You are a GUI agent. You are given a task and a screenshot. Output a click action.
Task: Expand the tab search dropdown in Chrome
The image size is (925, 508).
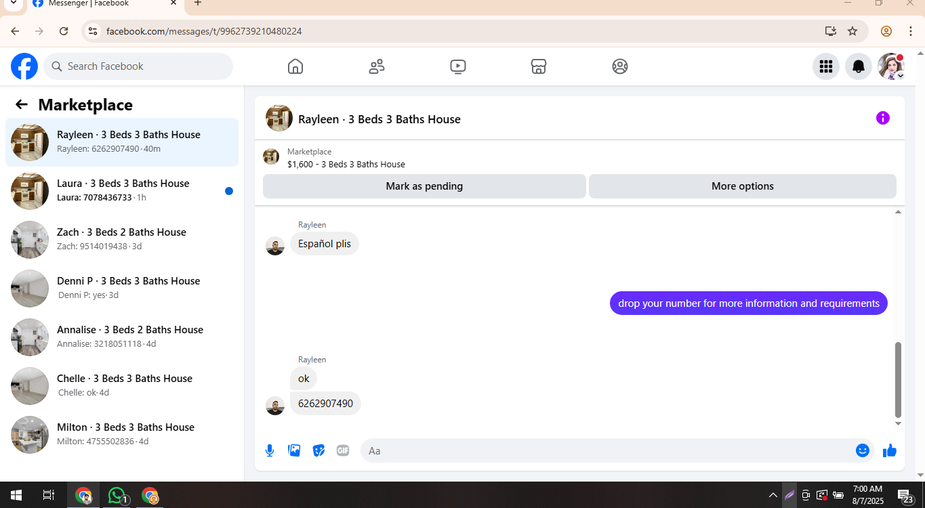[x=13, y=3]
